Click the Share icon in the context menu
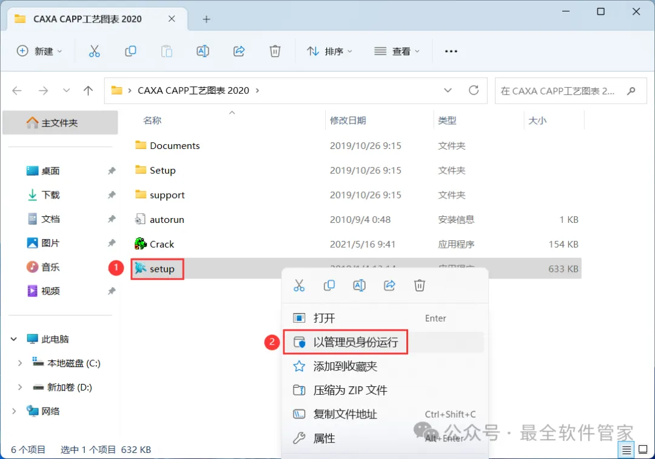 point(389,286)
